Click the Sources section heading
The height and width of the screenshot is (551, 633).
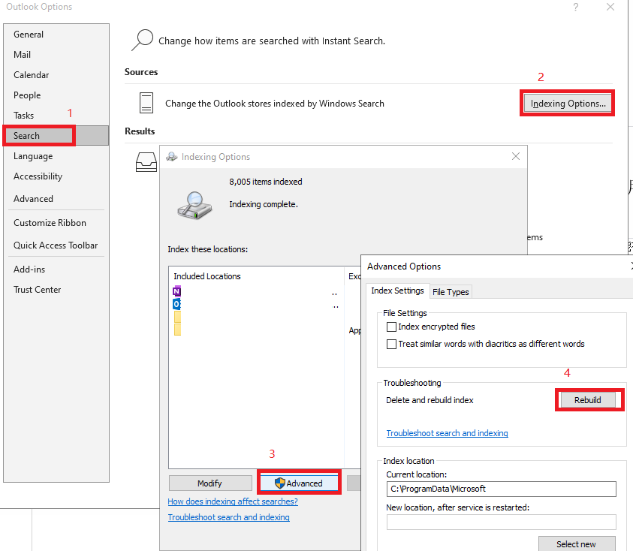coord(141,72)
